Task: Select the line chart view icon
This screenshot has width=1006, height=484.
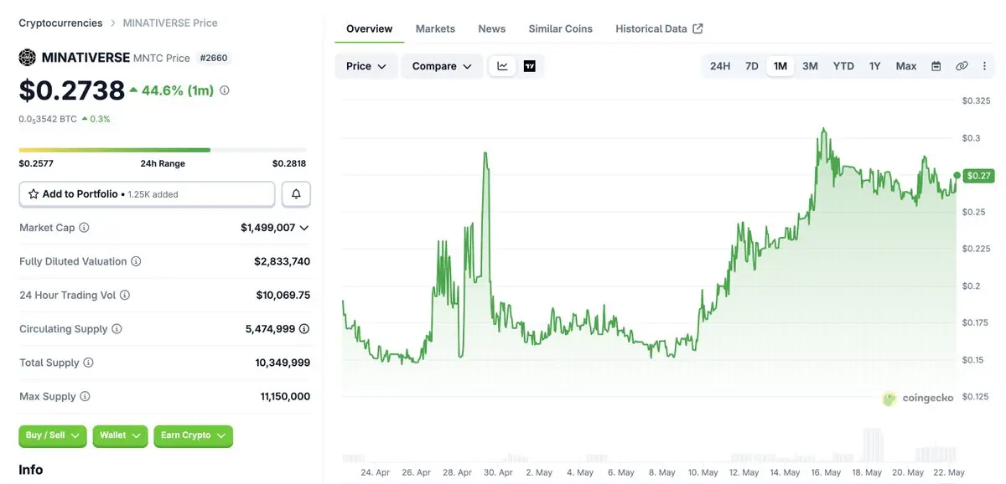Action: [502, 66]
